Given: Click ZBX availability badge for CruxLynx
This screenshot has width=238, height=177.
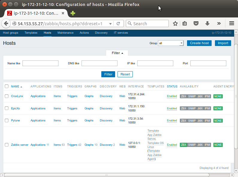Looking at the screenshot, I should (x=183, y=96).
